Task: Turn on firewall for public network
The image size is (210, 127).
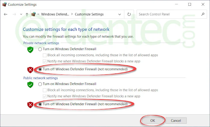Action: coord(40,84)
